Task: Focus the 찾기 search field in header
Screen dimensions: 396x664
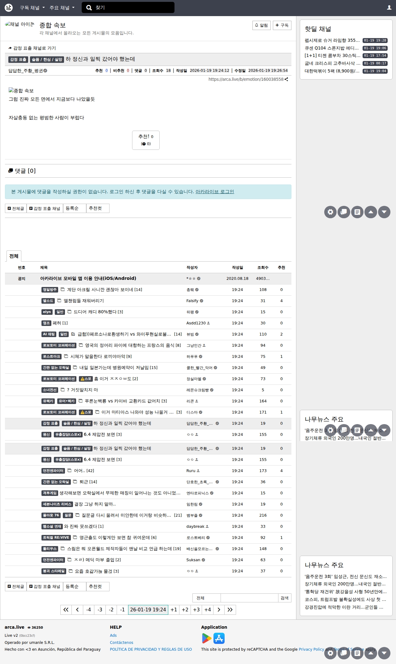Action: (128, 8)
